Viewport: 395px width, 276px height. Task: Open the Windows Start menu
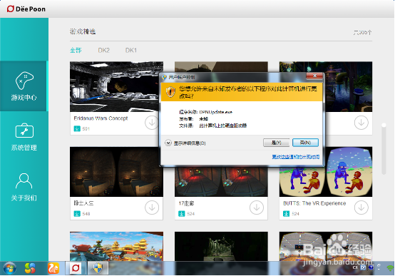click(x=9, y=268)
